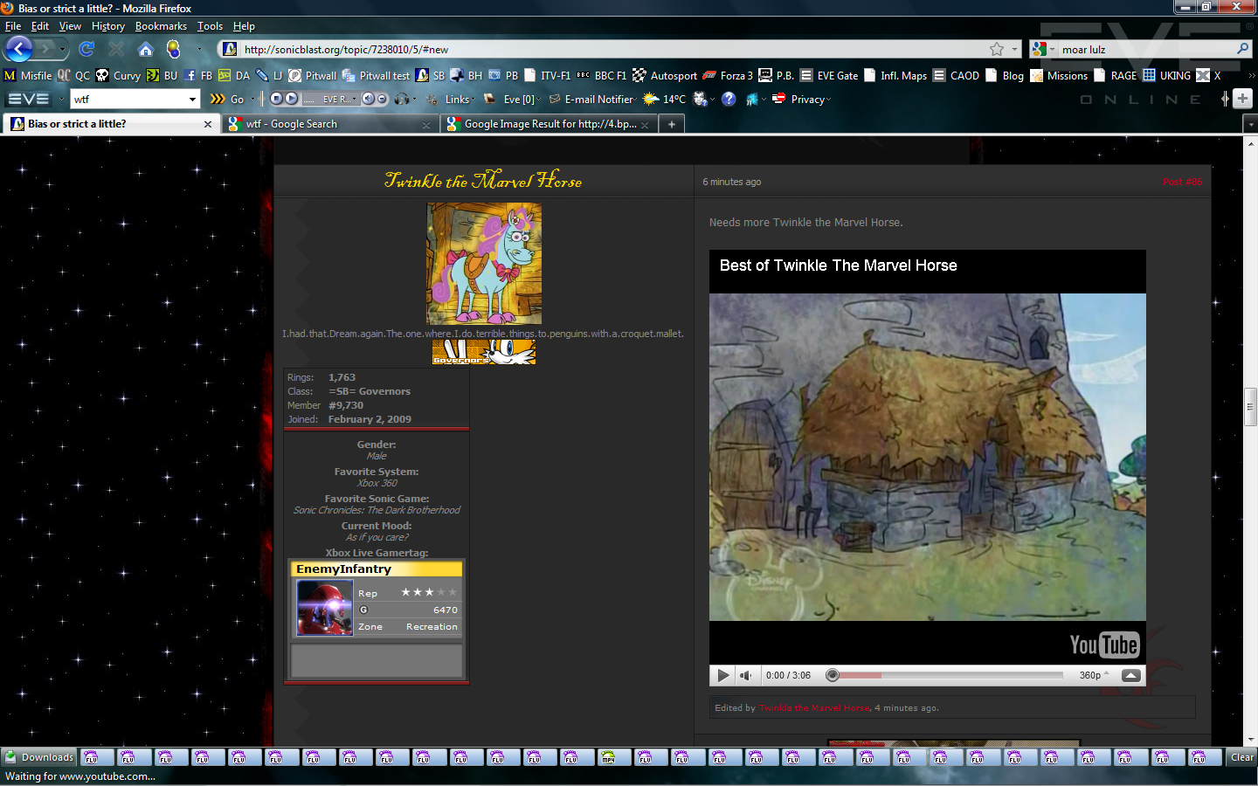Open the weather 14°C toolbar icon

pos(664,100)
